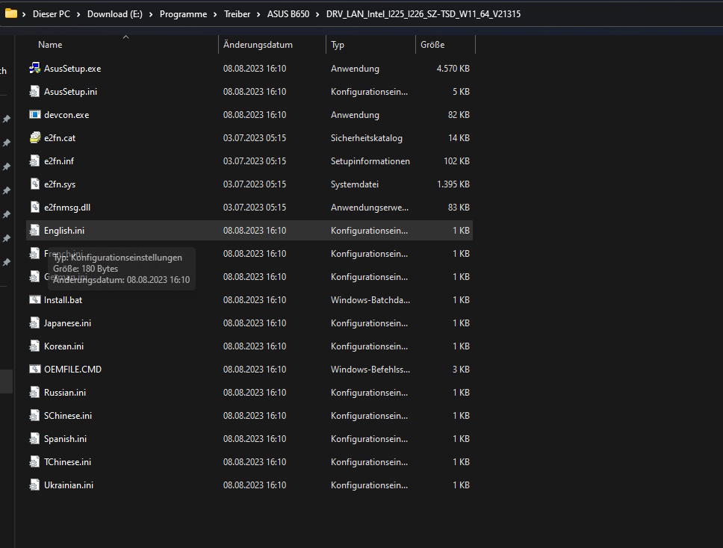Image resolution: width=723 pixels, height=548 pixels.
Task: Expand chevron after Dieser PC breadcrumb
Action: (78, 14)
